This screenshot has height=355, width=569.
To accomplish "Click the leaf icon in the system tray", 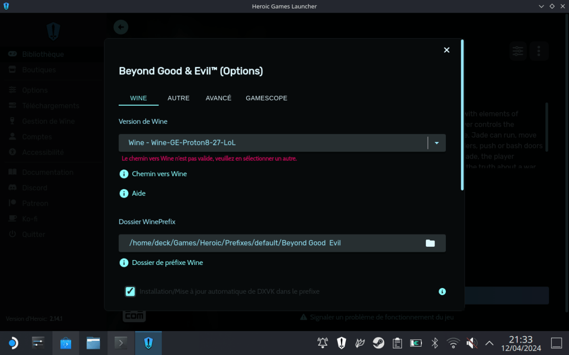I will coord(360,343).
